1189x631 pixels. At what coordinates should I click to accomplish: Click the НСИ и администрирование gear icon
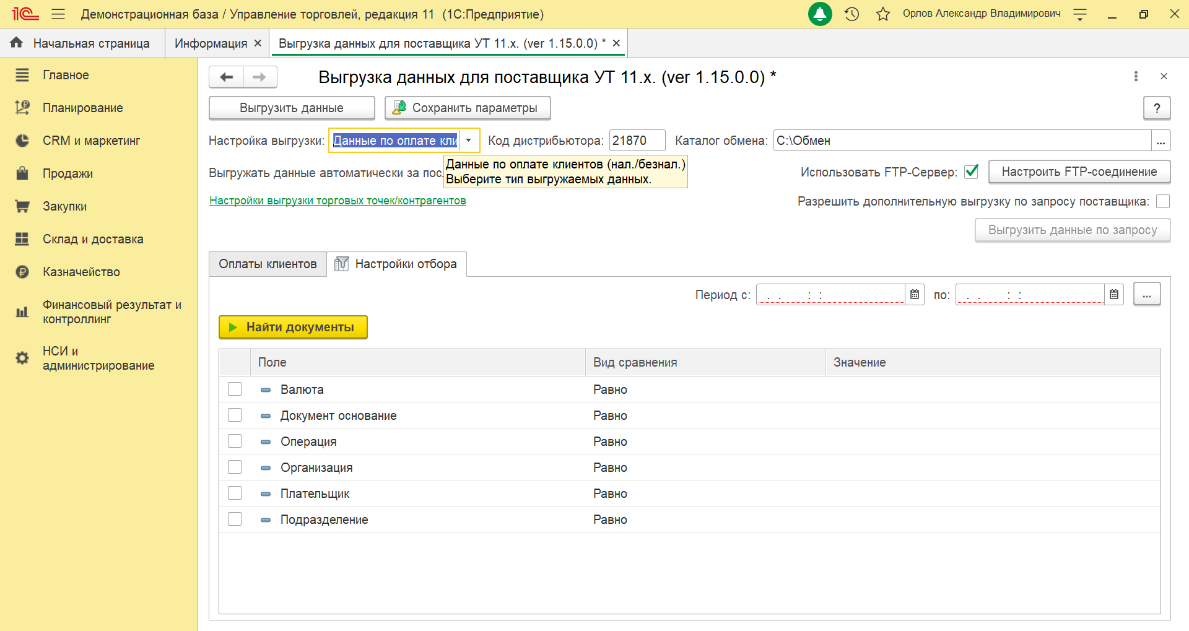point(22,358)
